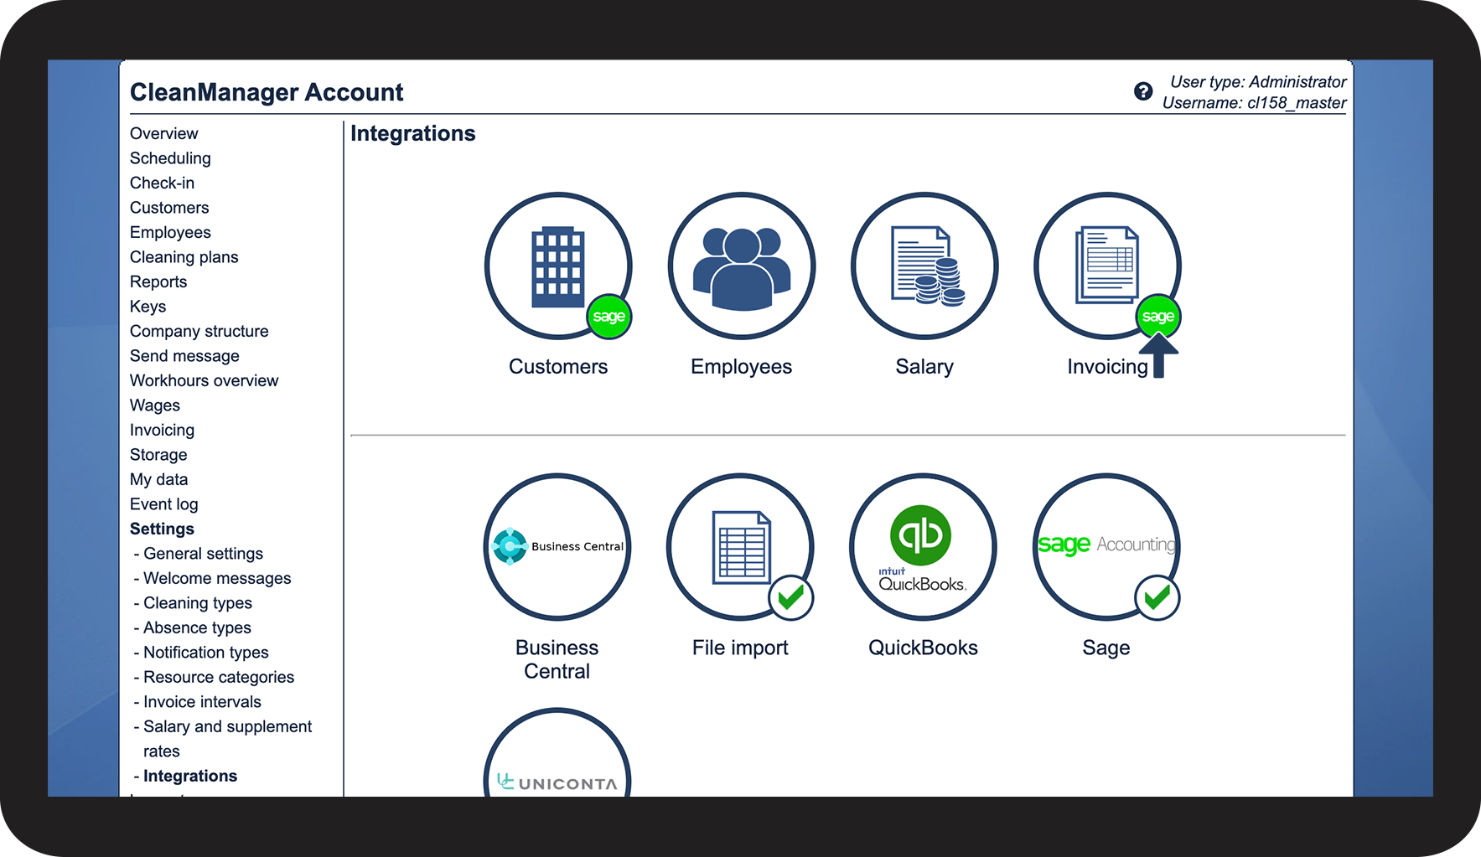Open Absence types settings
This screenshot has height=857, width=1481.
click(x=197, y=627)
